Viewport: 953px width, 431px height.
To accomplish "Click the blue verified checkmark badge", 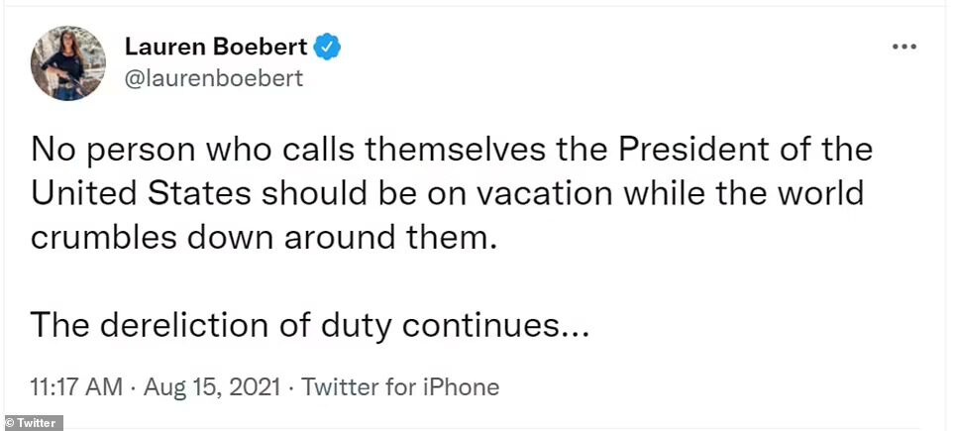I will point(327,47).
